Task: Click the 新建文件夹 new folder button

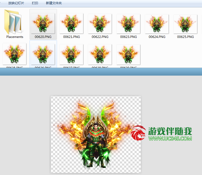Action: pos(54,3)
